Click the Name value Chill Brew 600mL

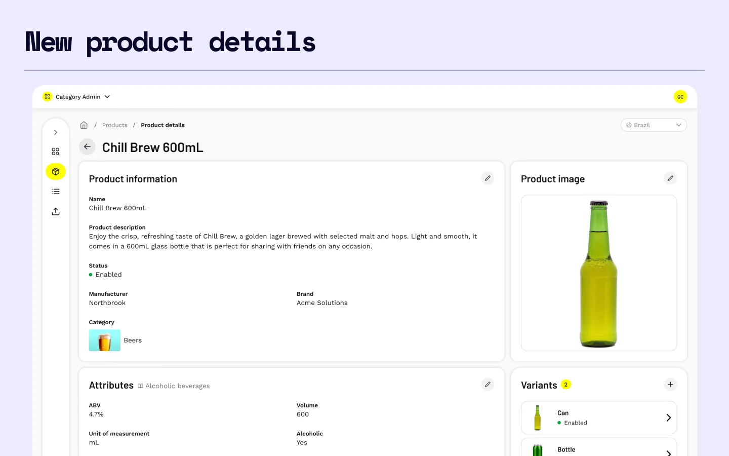tap(117, 208)
